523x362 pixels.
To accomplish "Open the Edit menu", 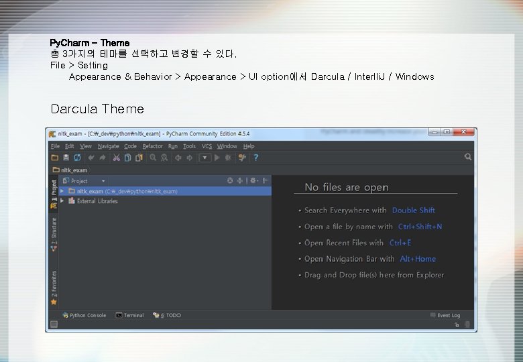I will [x=69, y=146].
